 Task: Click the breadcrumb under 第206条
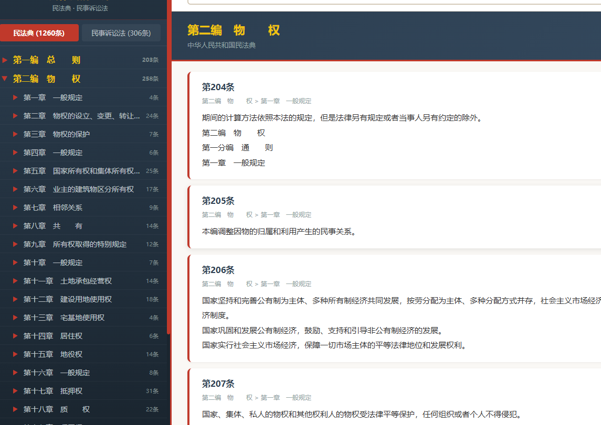point(257,284)
